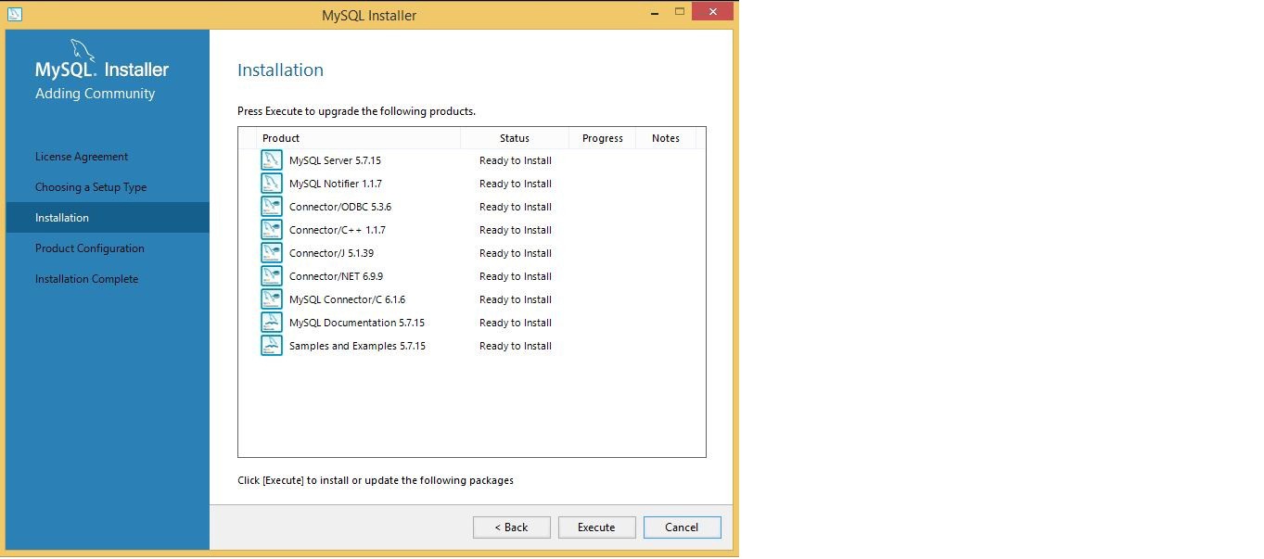
Task: Open the License Agreement step
Action: [82, 157]
